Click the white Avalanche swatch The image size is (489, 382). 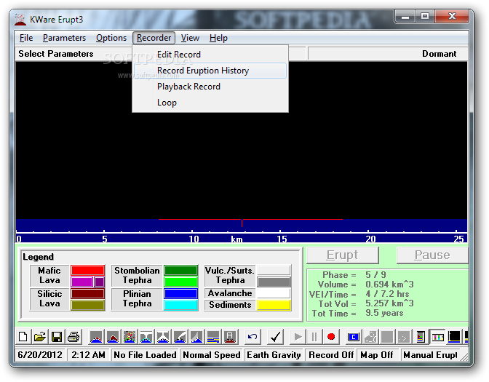[x=274, y=293]
